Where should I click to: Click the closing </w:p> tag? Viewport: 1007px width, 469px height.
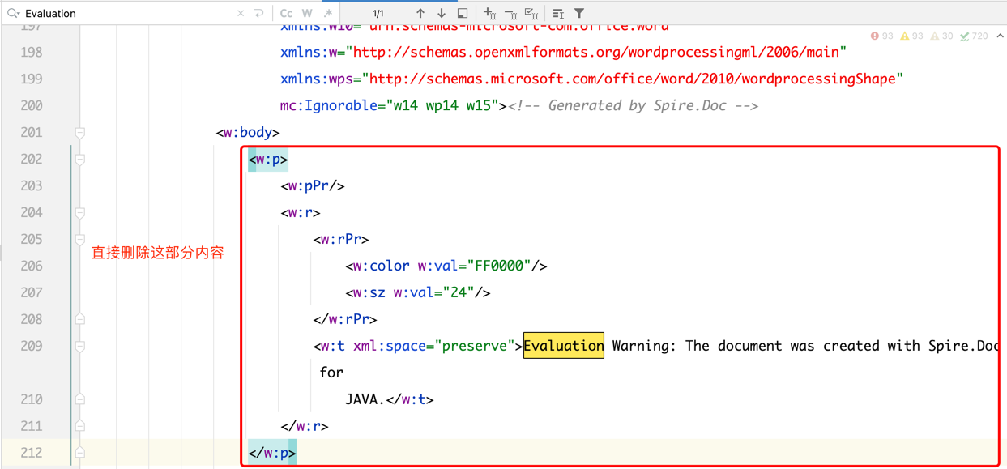[x=272, y=453]
